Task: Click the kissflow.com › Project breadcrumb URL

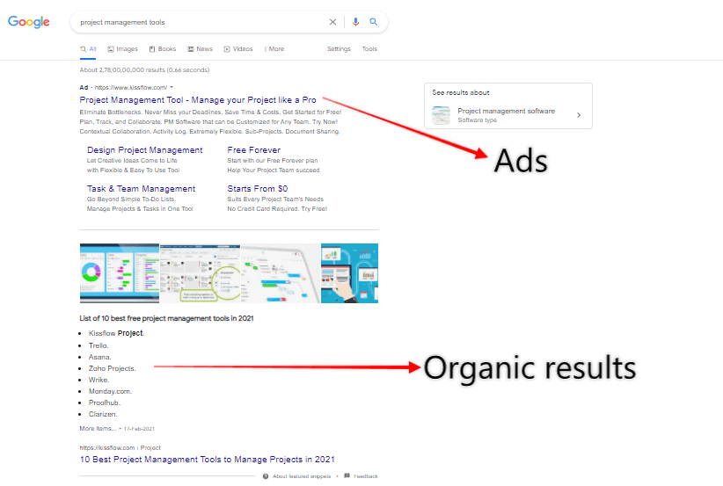Action: coord(120,447)
